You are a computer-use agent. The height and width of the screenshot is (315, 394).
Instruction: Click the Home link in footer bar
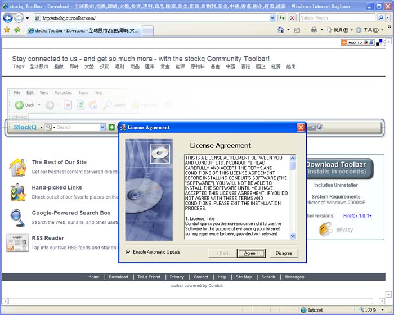coord(94,277)
